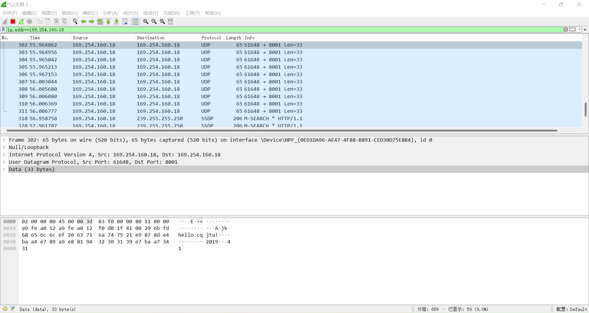Jump to first packet icon
The image size is (589, 313).
[108, 21]
